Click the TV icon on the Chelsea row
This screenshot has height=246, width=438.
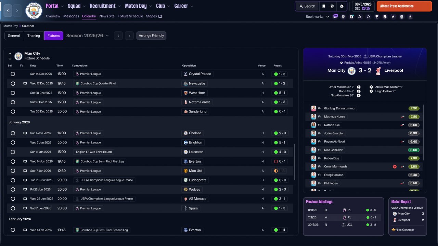[25, 133]
